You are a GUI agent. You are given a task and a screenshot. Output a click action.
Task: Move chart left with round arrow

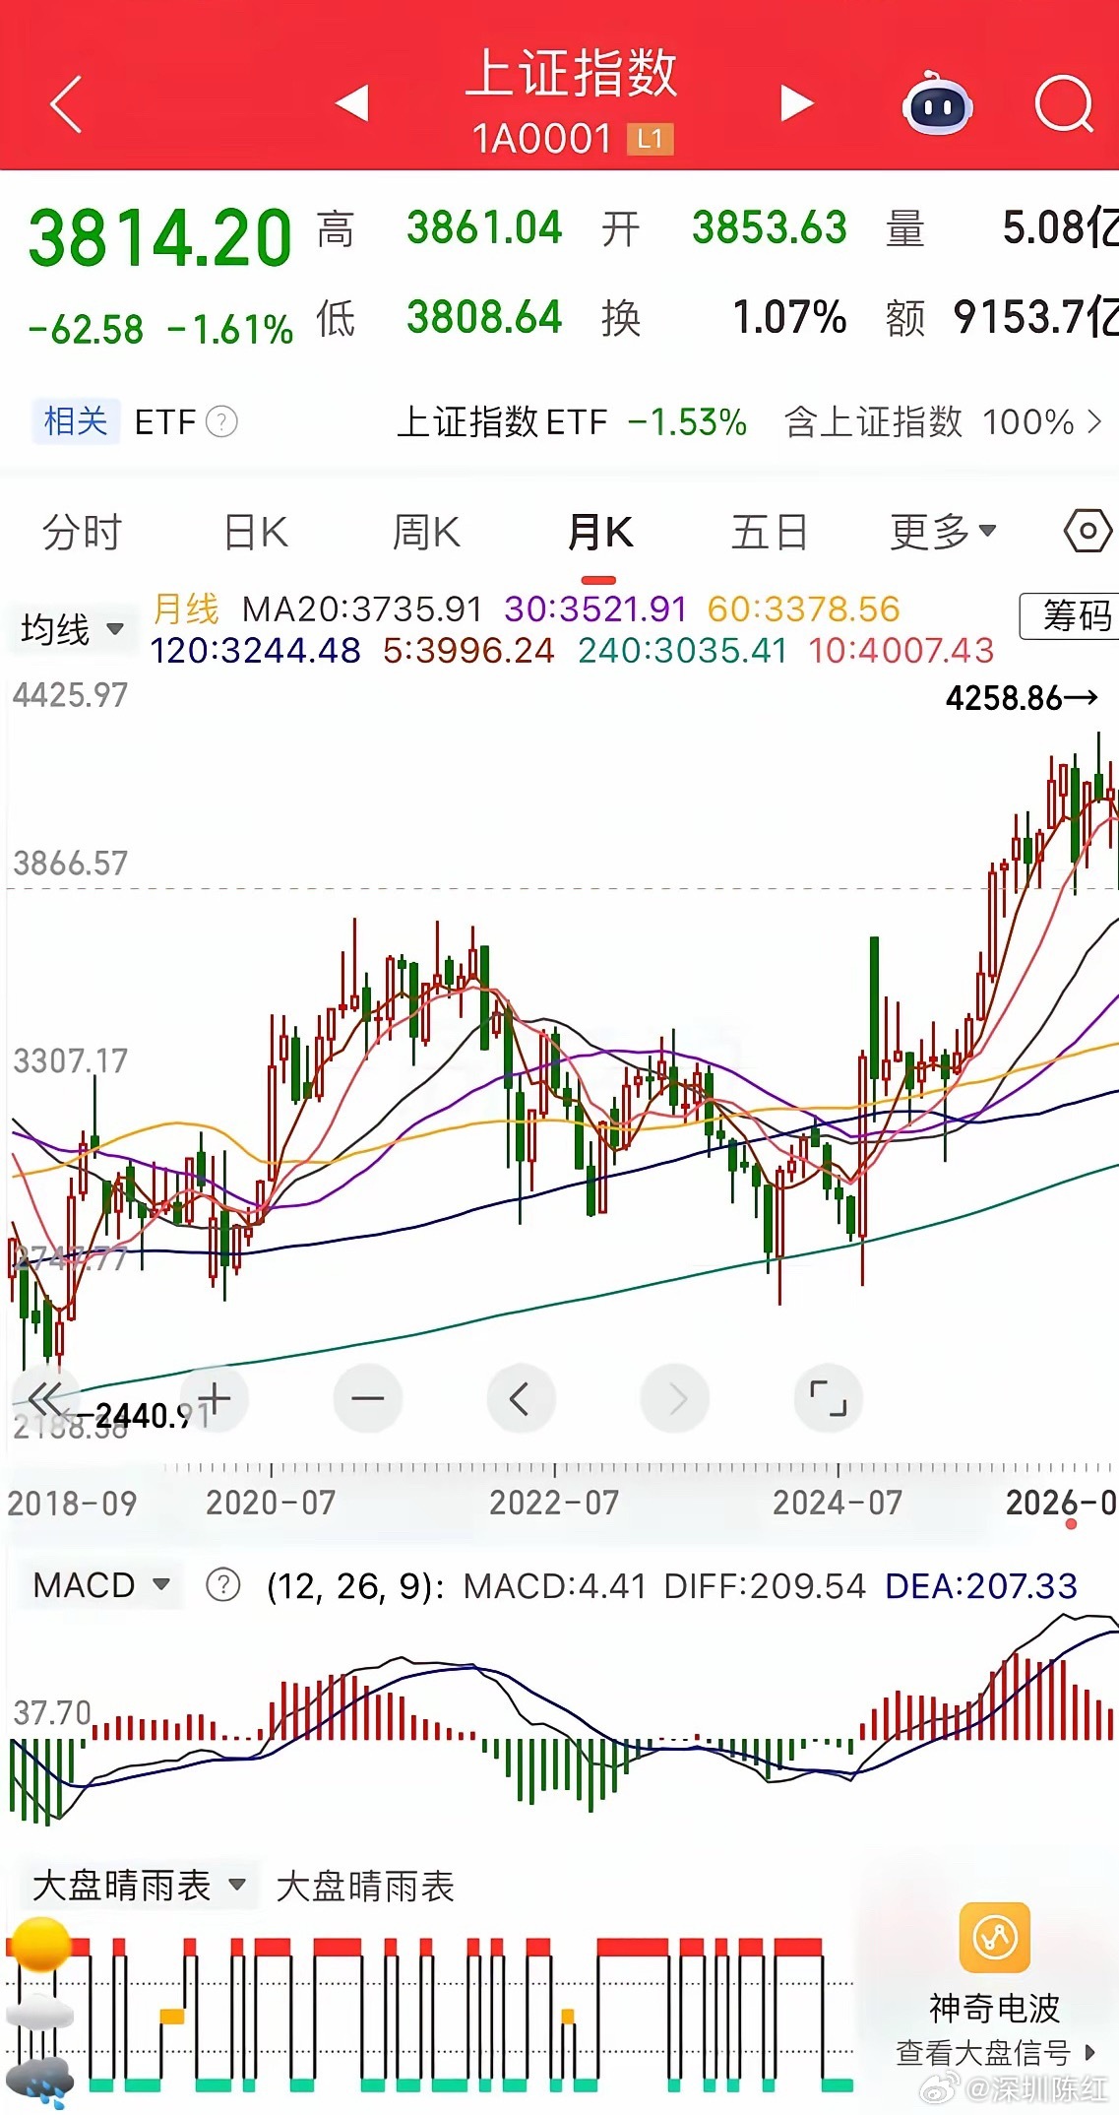coord(522,1398)
